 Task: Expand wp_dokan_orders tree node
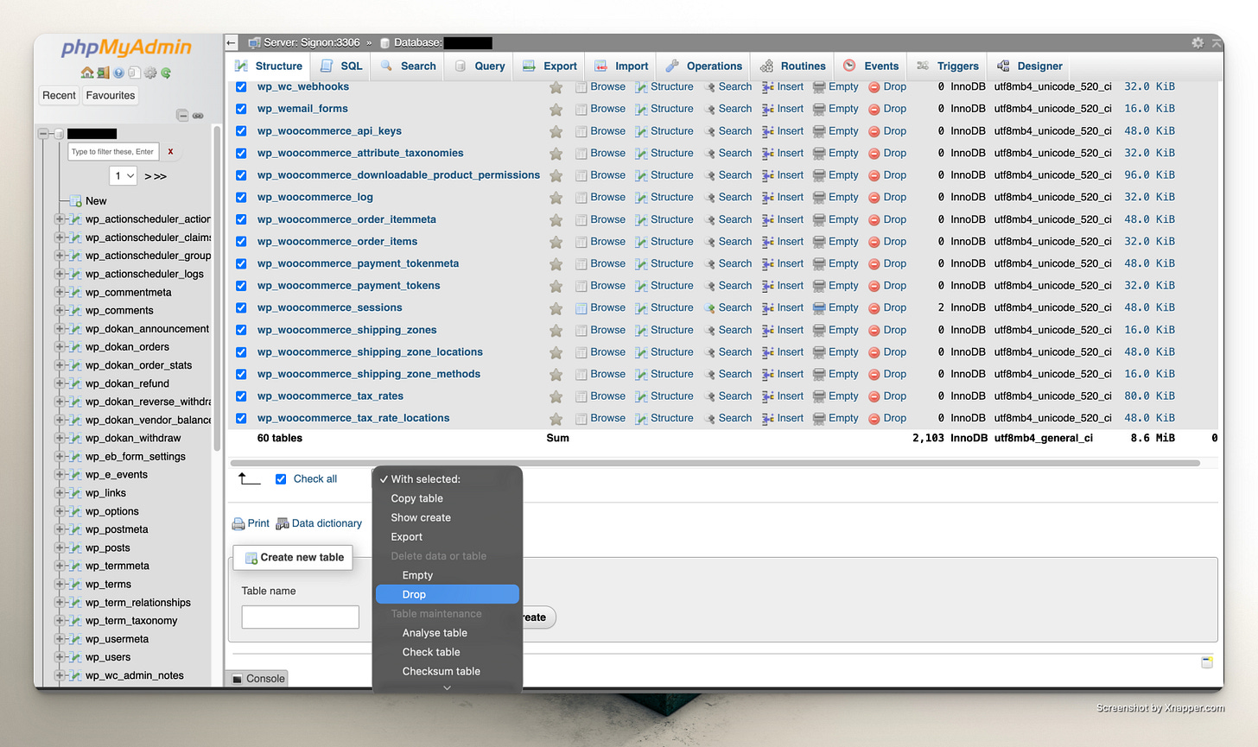click(x=60, y=347)
